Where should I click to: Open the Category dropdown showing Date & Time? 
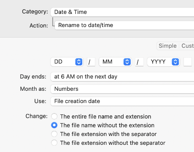click(122, 12)
